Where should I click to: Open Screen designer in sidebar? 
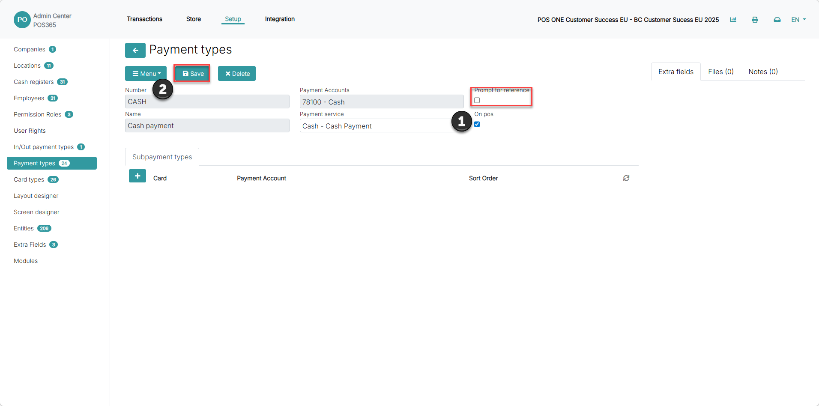pos(36,212)
